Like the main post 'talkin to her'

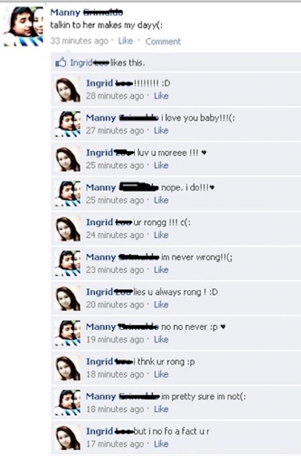tap(126, 41)
